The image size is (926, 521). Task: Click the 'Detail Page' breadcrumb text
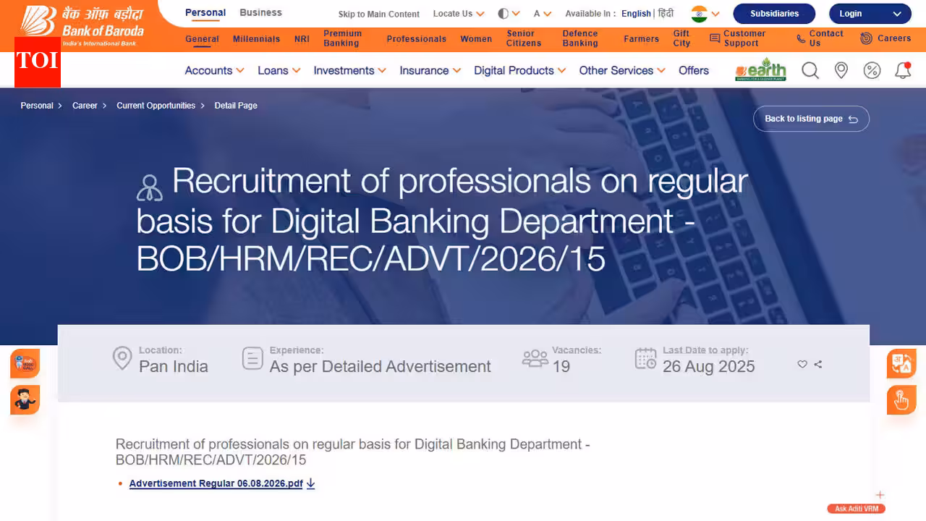point(236,106)
